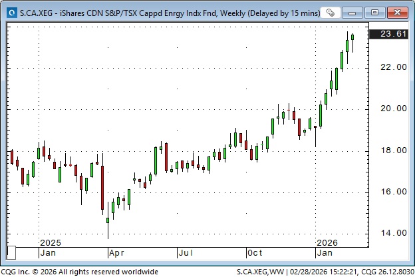Select the Apr marker on the time axis

tap(117, 254)
